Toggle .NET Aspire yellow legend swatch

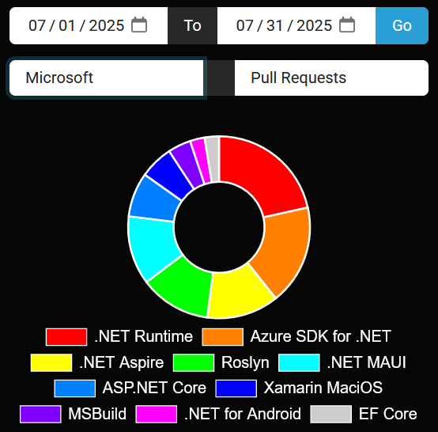click(51, 362)
